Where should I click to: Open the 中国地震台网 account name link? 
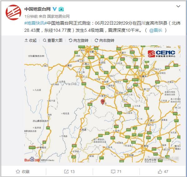(37, 9)
